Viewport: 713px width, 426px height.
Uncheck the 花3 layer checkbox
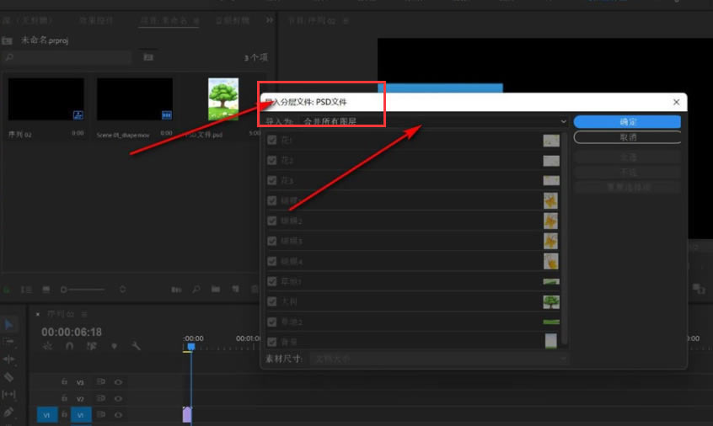pyautogui.click(x=272, y=180)
